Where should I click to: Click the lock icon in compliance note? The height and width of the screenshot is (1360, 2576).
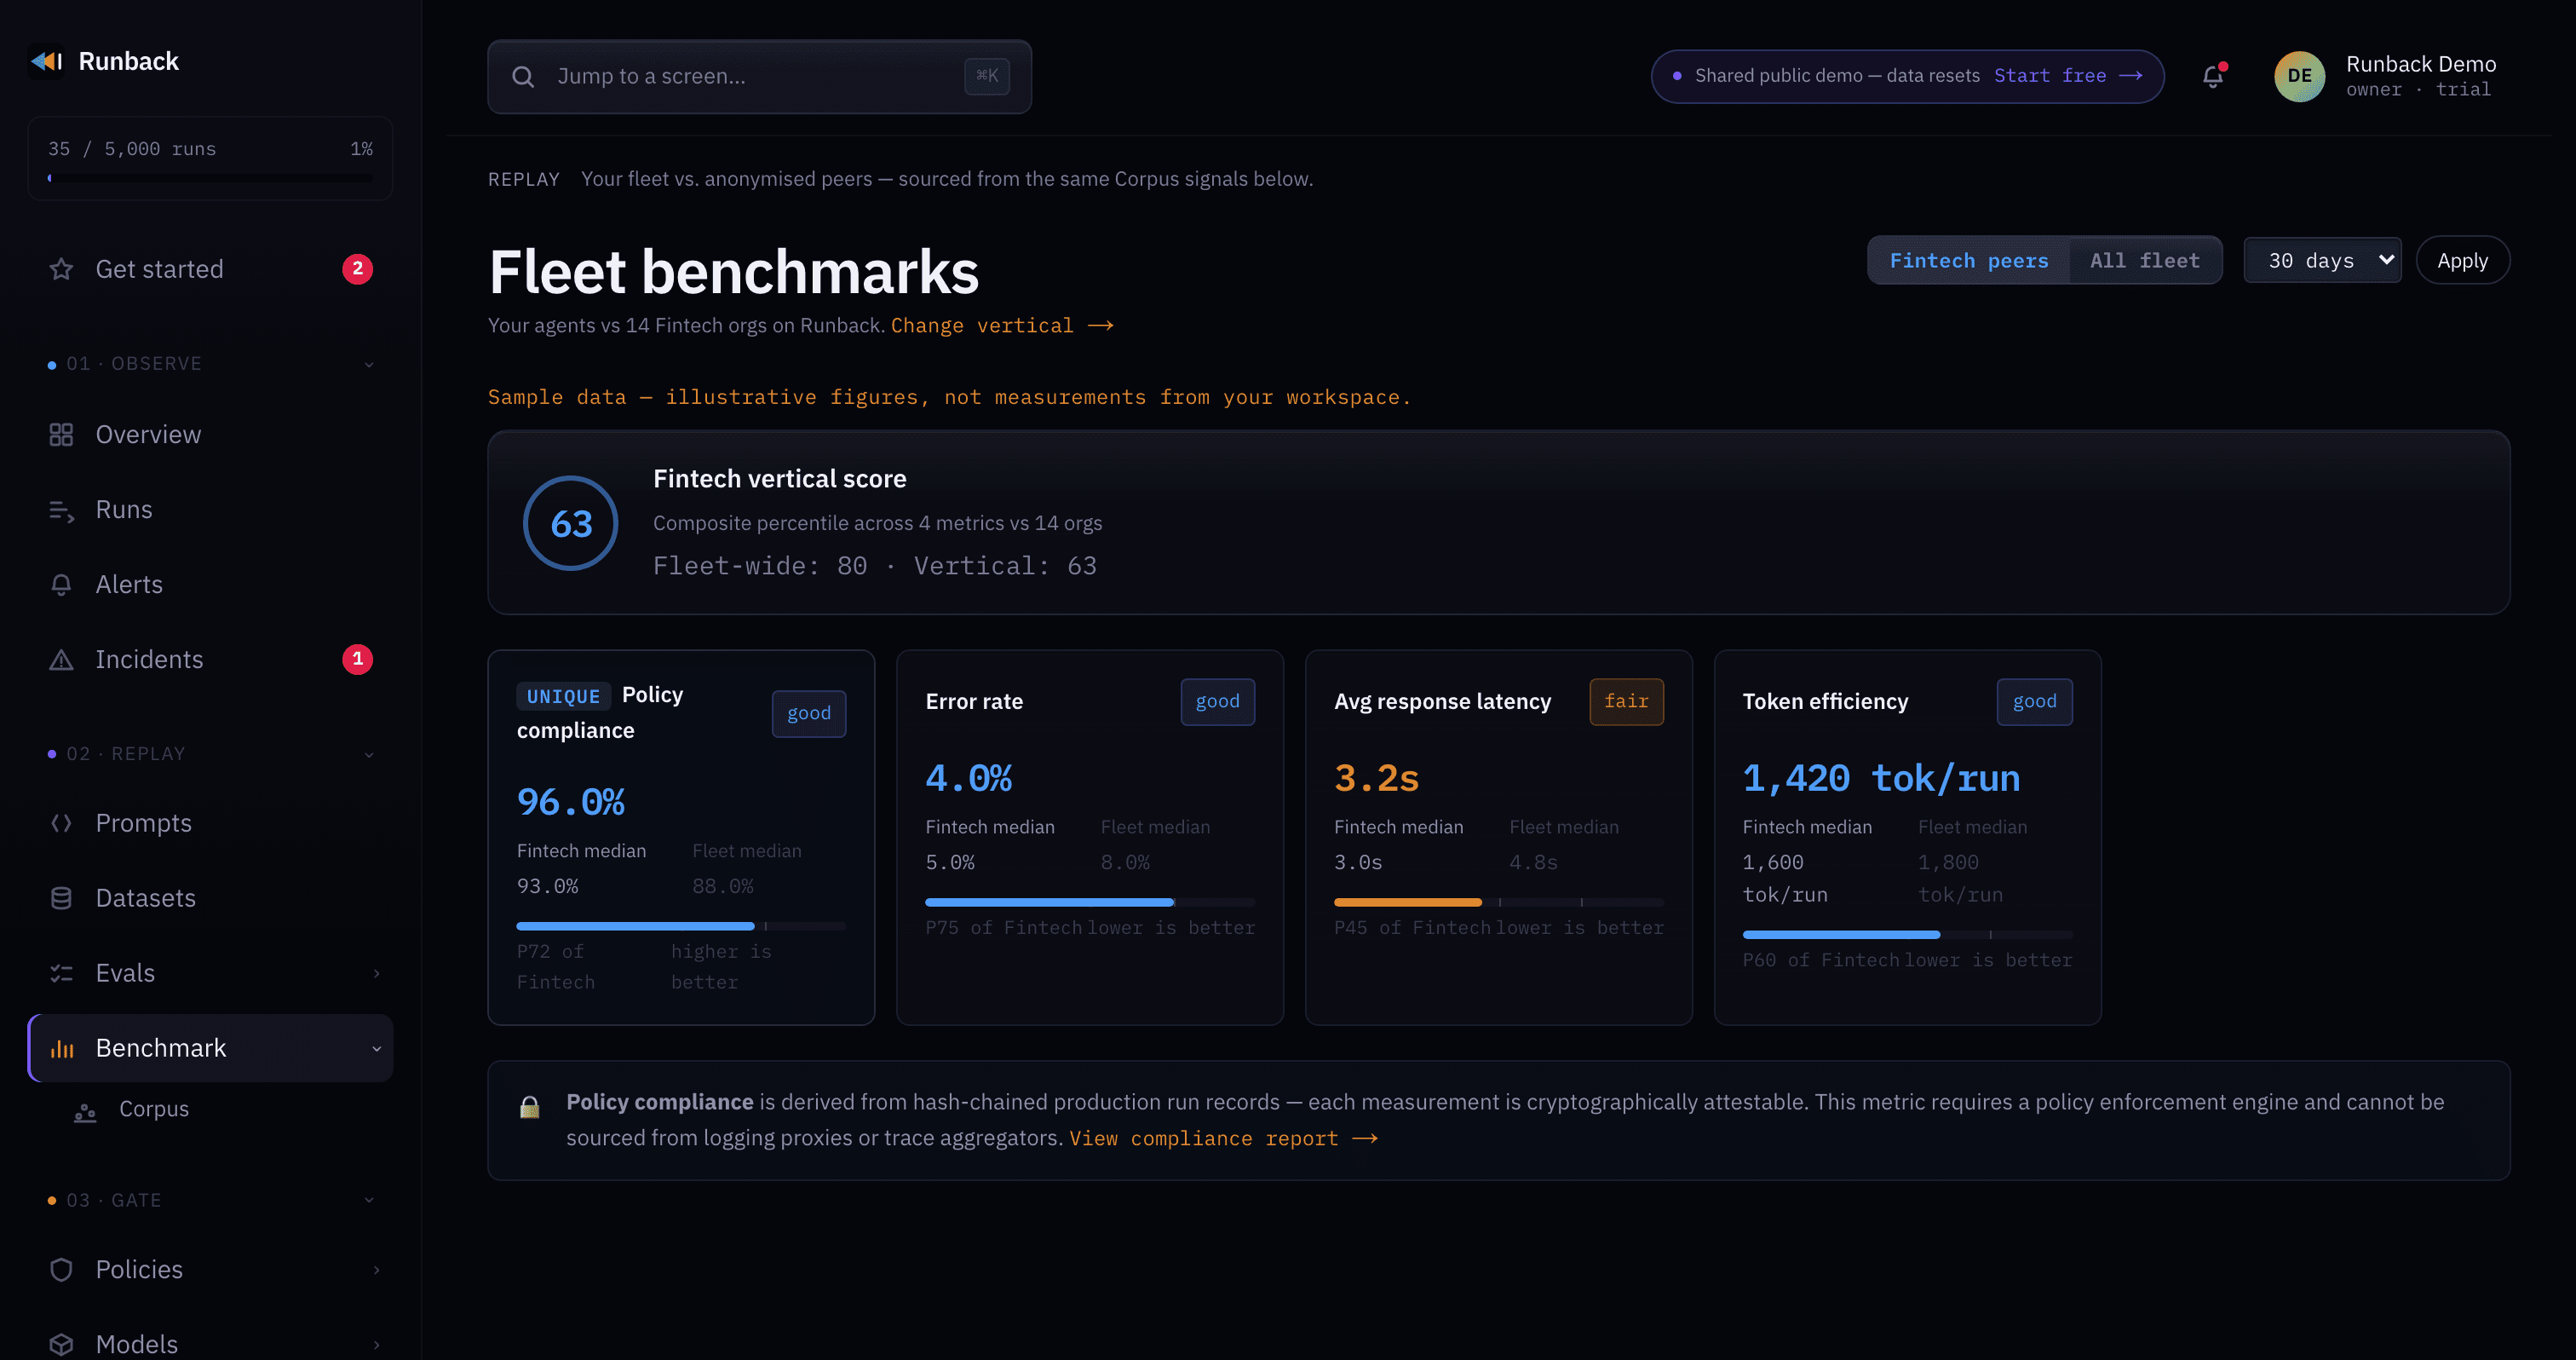tap(530, 1106)
